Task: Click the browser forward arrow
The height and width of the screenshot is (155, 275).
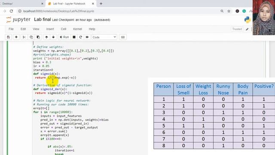Action: (x=5, y=11)
